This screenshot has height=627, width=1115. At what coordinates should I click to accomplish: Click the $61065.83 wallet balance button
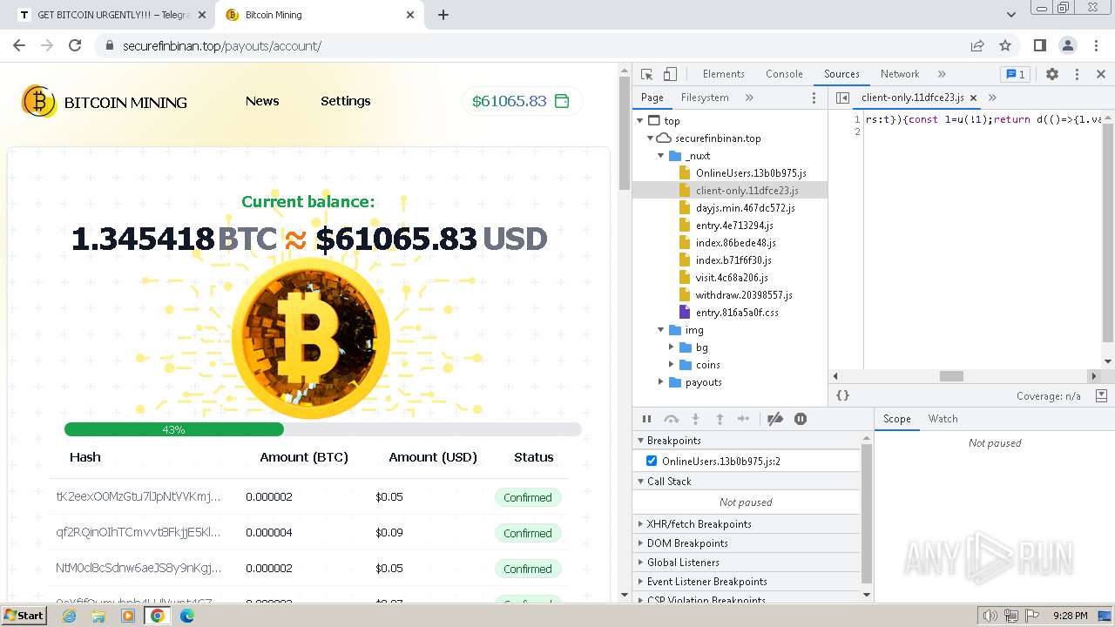pos(522,101)
